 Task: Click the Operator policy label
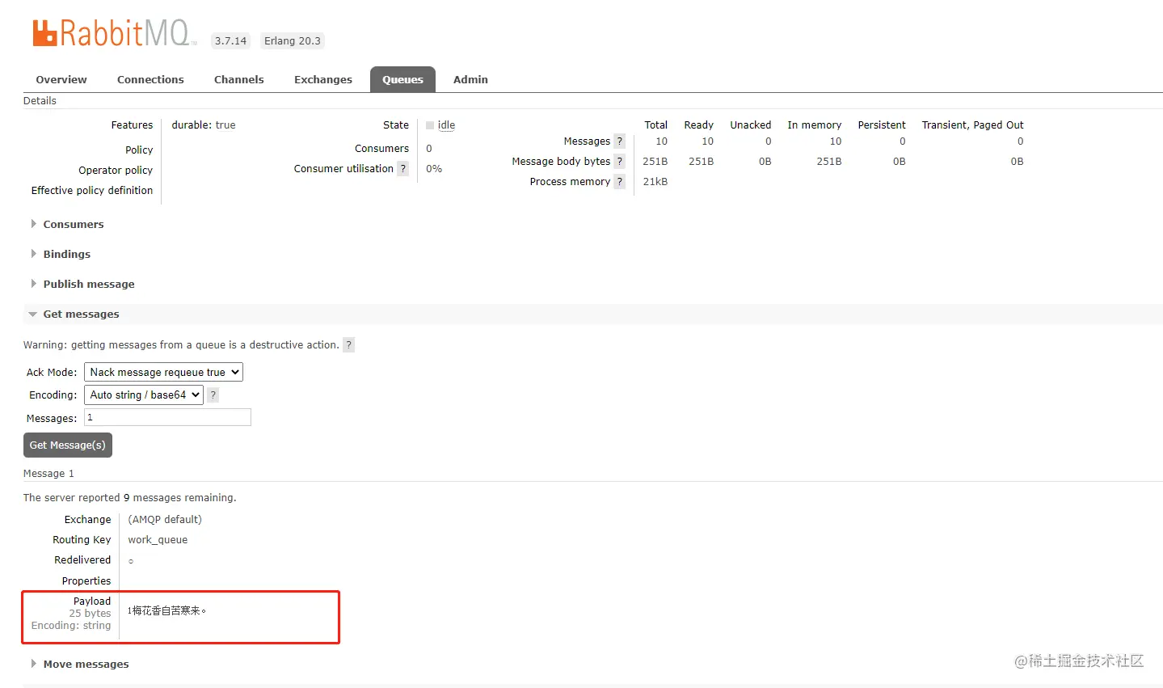pos(116,170)
